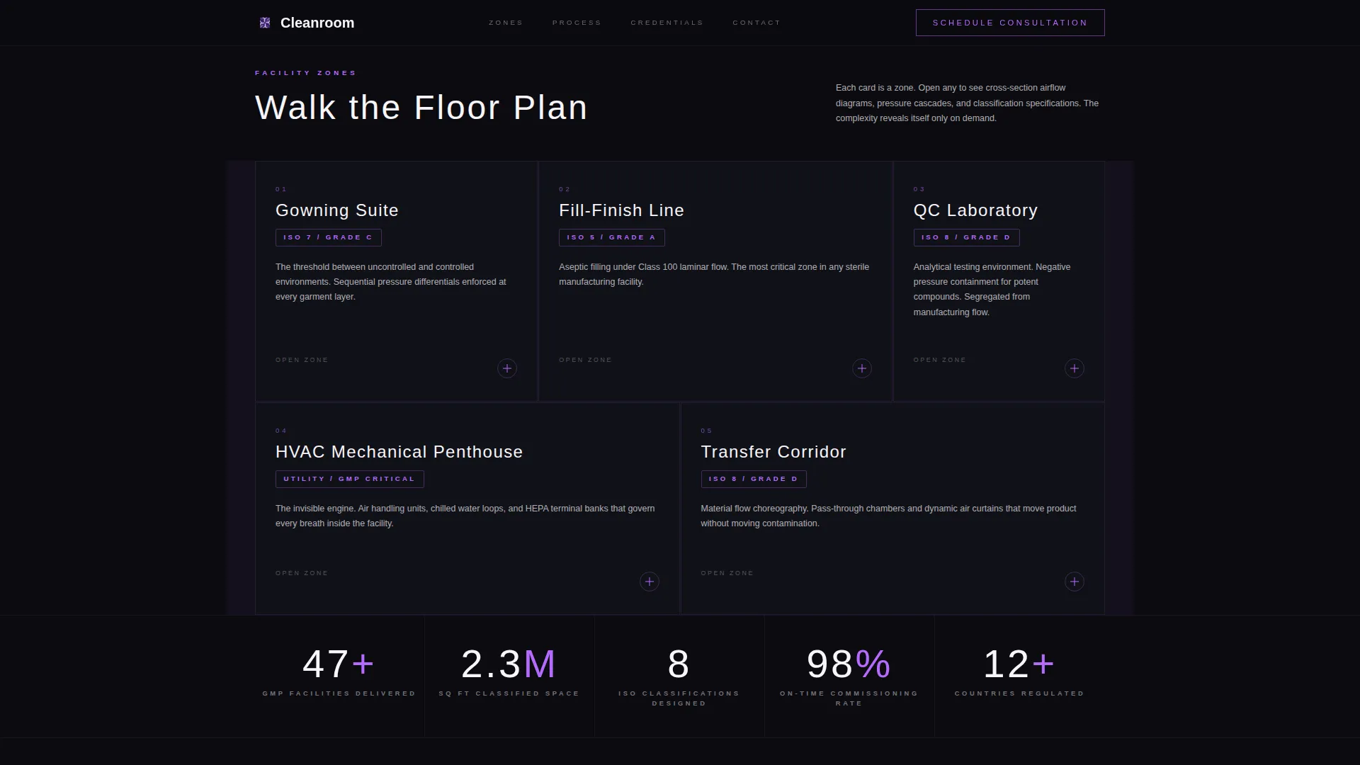
Task: Click the Cleanroom logo icon
Action: tap(265, 23)
